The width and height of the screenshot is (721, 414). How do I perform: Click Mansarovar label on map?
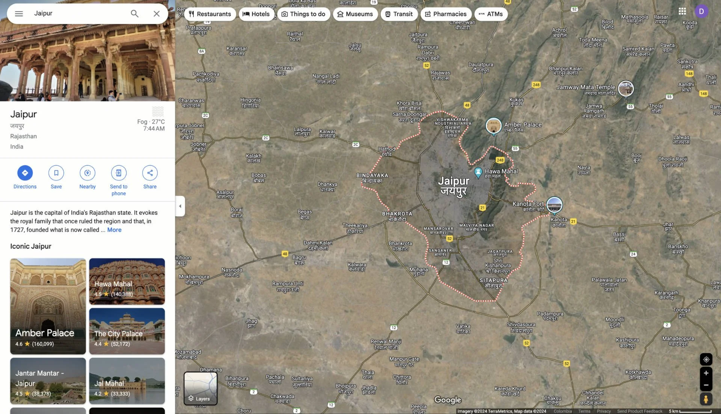438,230
